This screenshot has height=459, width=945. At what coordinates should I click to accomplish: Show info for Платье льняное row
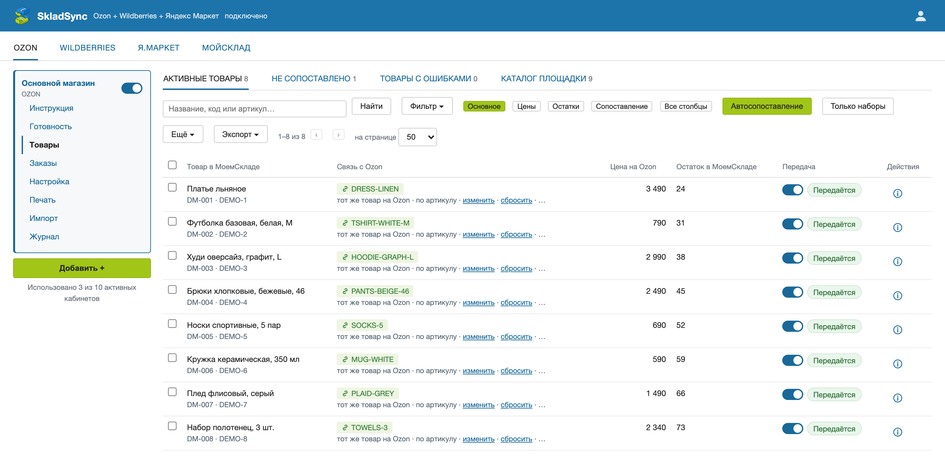pyautogui.click(x=897, y=193)
